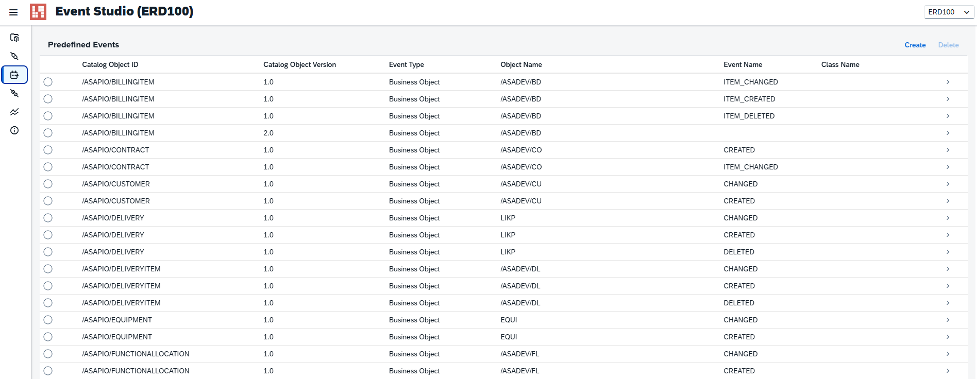The height and width of the screenshot is (379, 977).
Task: Open the search/overview sidebar icon
Action: tap(14, 38)
